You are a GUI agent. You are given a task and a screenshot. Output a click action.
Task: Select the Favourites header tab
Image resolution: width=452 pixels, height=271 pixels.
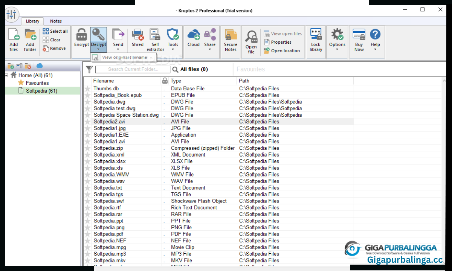click(250, 69)
